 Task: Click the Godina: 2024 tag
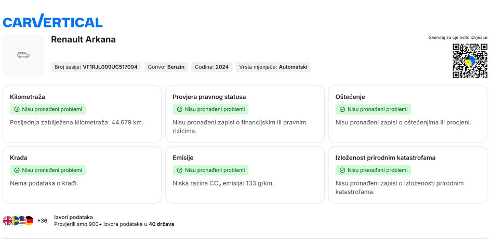pyautogui.click(x=211, y=67)
